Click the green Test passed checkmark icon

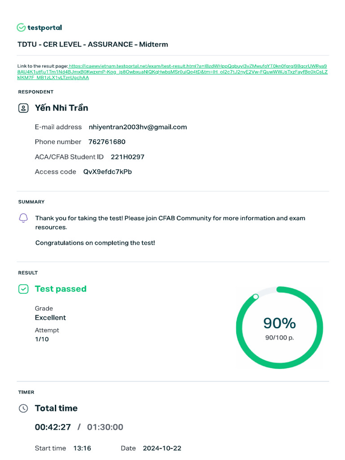click(x=23, y=289)
